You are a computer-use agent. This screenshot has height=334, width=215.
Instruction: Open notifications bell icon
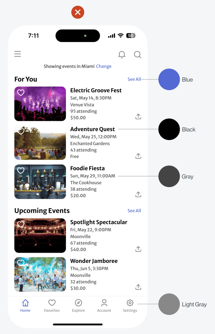coord(122,54)
